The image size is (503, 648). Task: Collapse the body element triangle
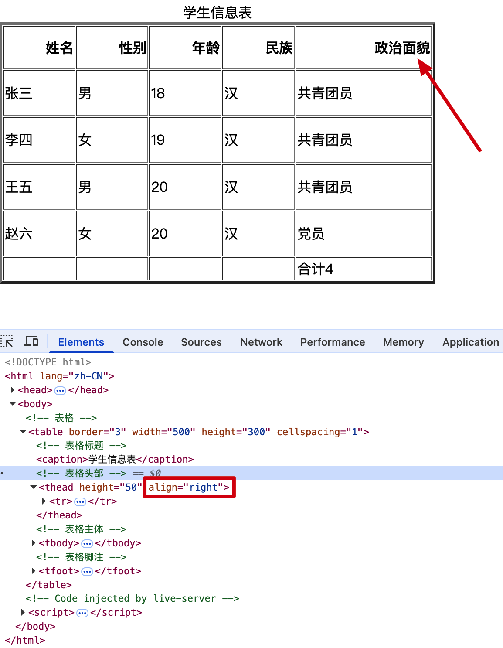pyautogui.click(x=13, y=404)
